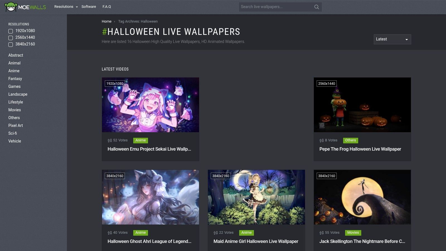
Task: Select the Games category
Action: 14,86
